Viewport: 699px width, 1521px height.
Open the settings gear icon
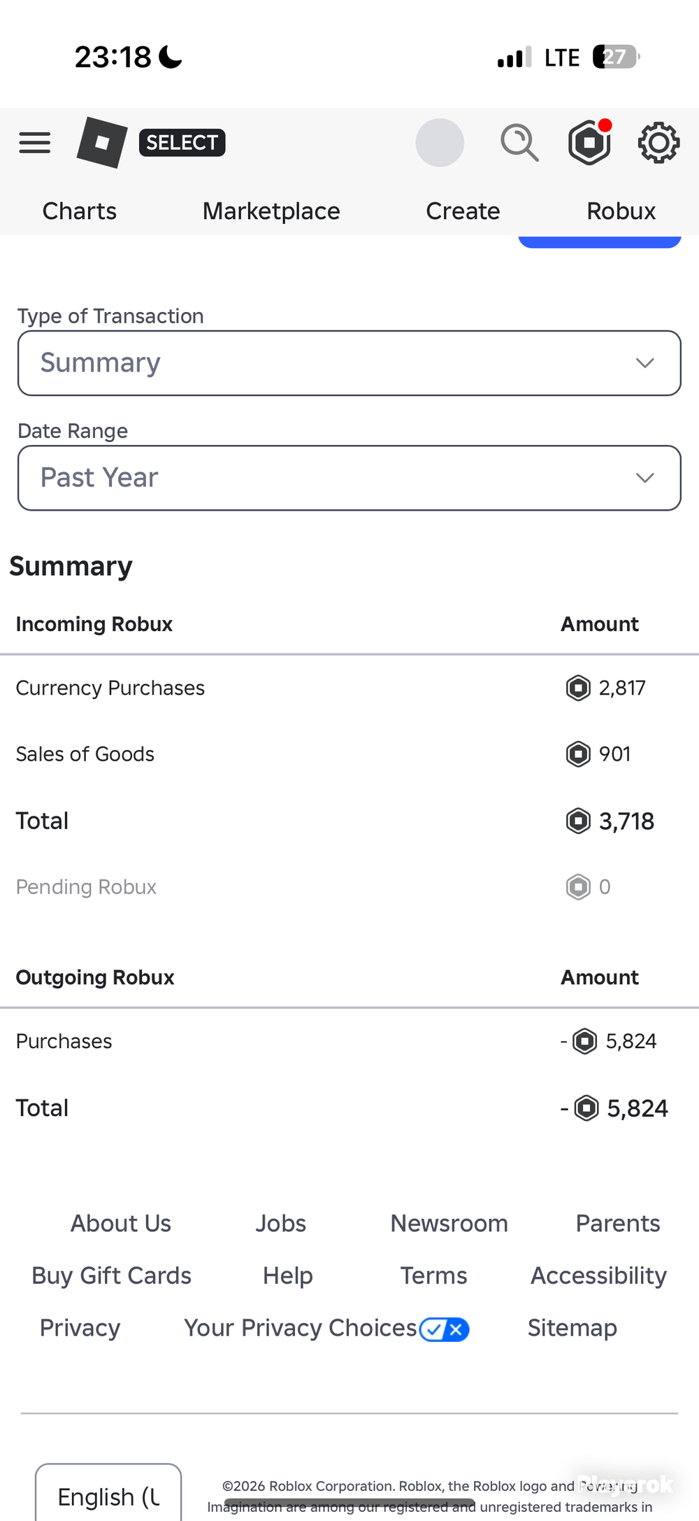pyautogui.click(x=658, y=143)
